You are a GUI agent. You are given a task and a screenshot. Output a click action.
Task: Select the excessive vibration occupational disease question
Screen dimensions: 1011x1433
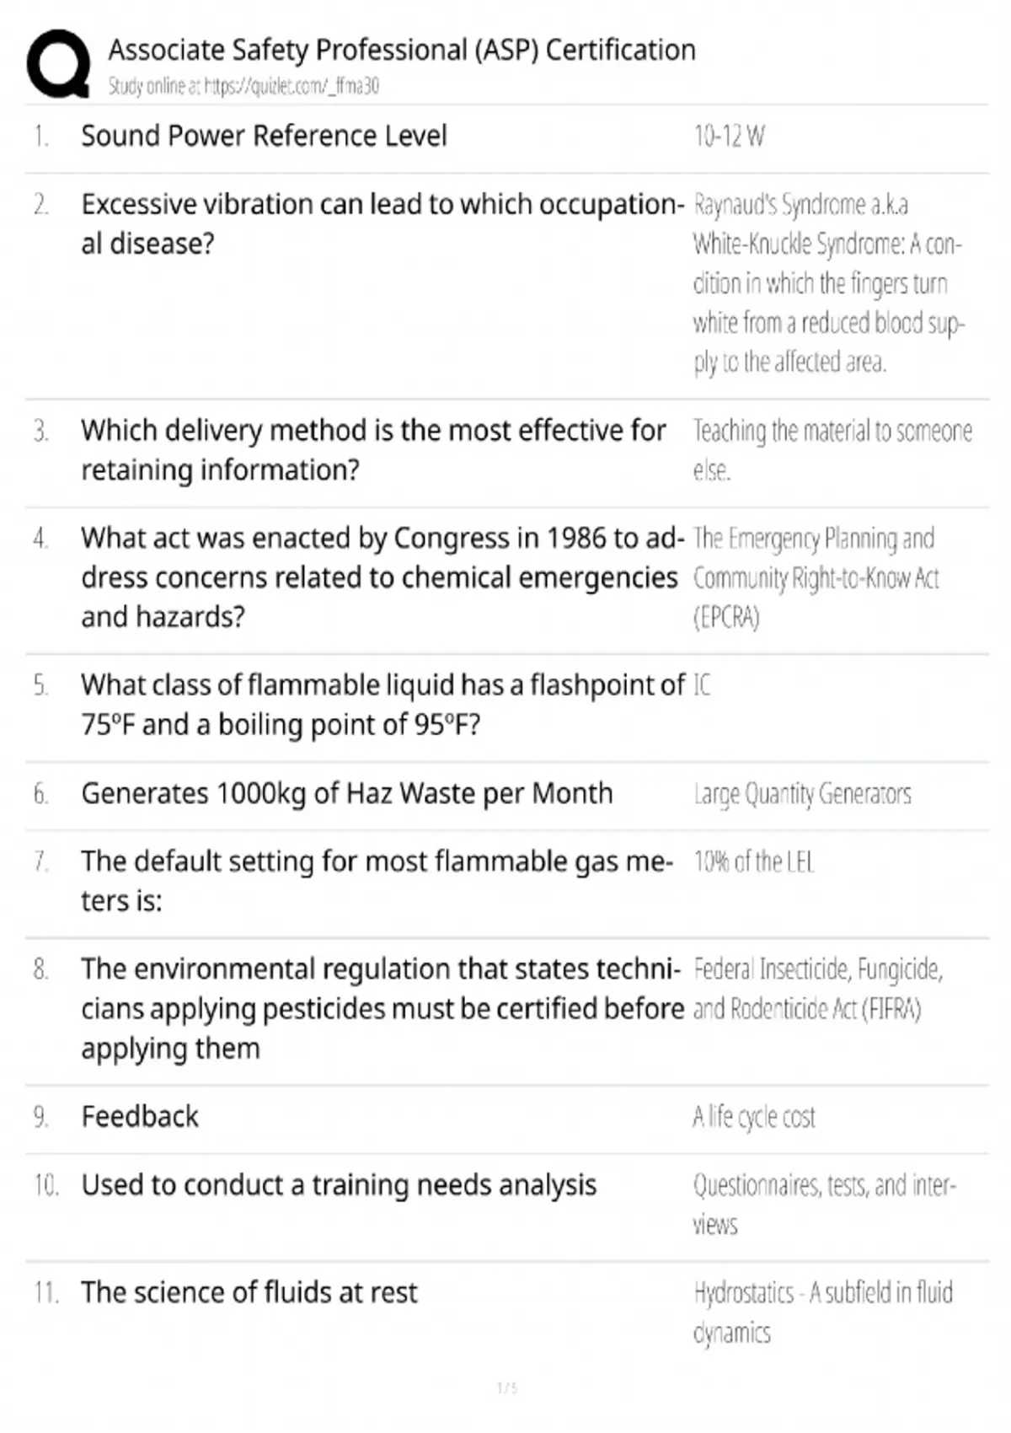point(381,223)
